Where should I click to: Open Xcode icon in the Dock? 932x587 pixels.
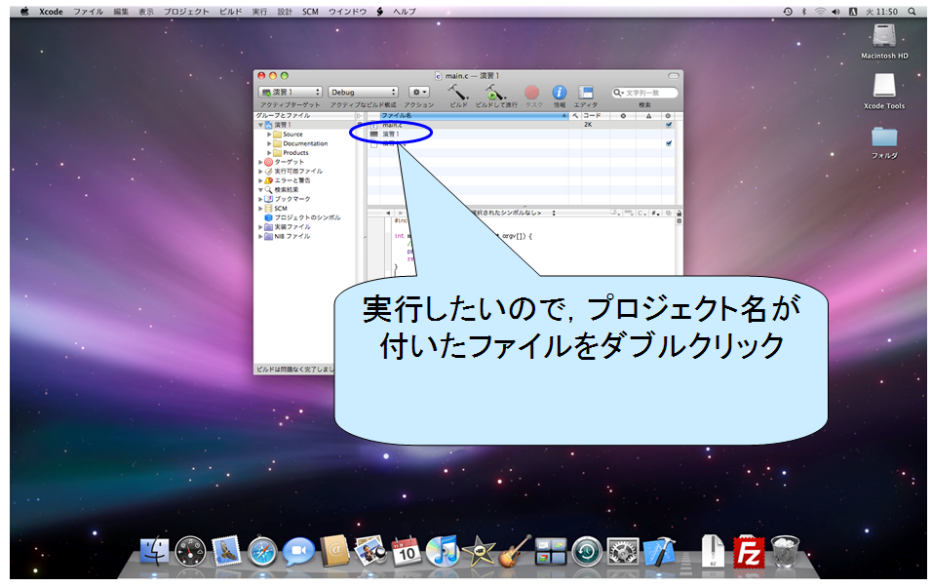(x=659, y=551)
